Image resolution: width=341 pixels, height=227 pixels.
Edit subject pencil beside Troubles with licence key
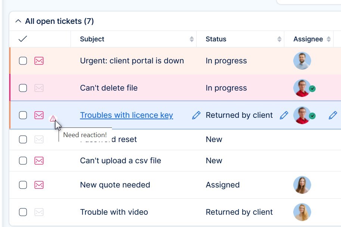point(196,116)
